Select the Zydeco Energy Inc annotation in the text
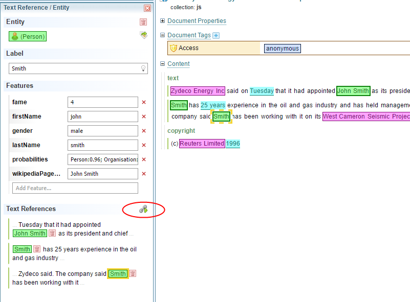410x302 pixels. pyautogui.click(x=198, y=91)
